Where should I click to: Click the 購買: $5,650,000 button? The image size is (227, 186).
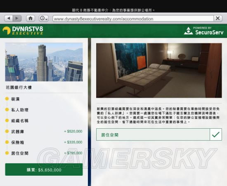coord(44,170)
